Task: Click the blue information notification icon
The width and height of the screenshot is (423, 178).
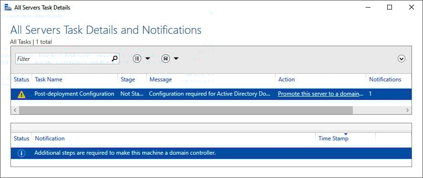Action: tap(21, 153)
